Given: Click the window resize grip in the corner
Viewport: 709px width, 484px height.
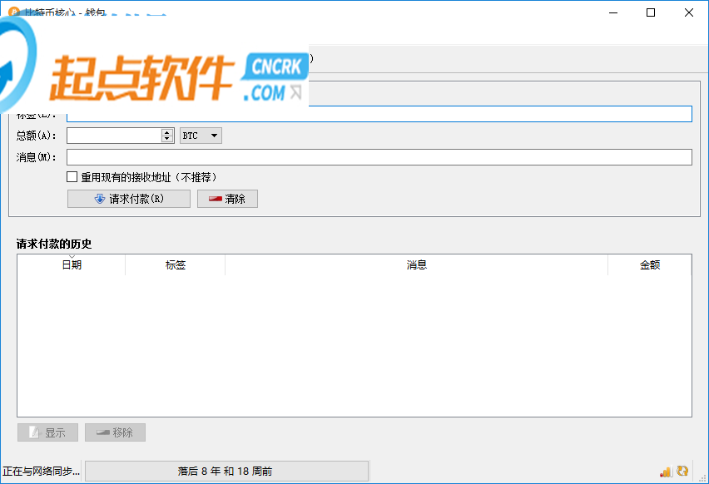Looking at the screenshot, I should 703,478.
